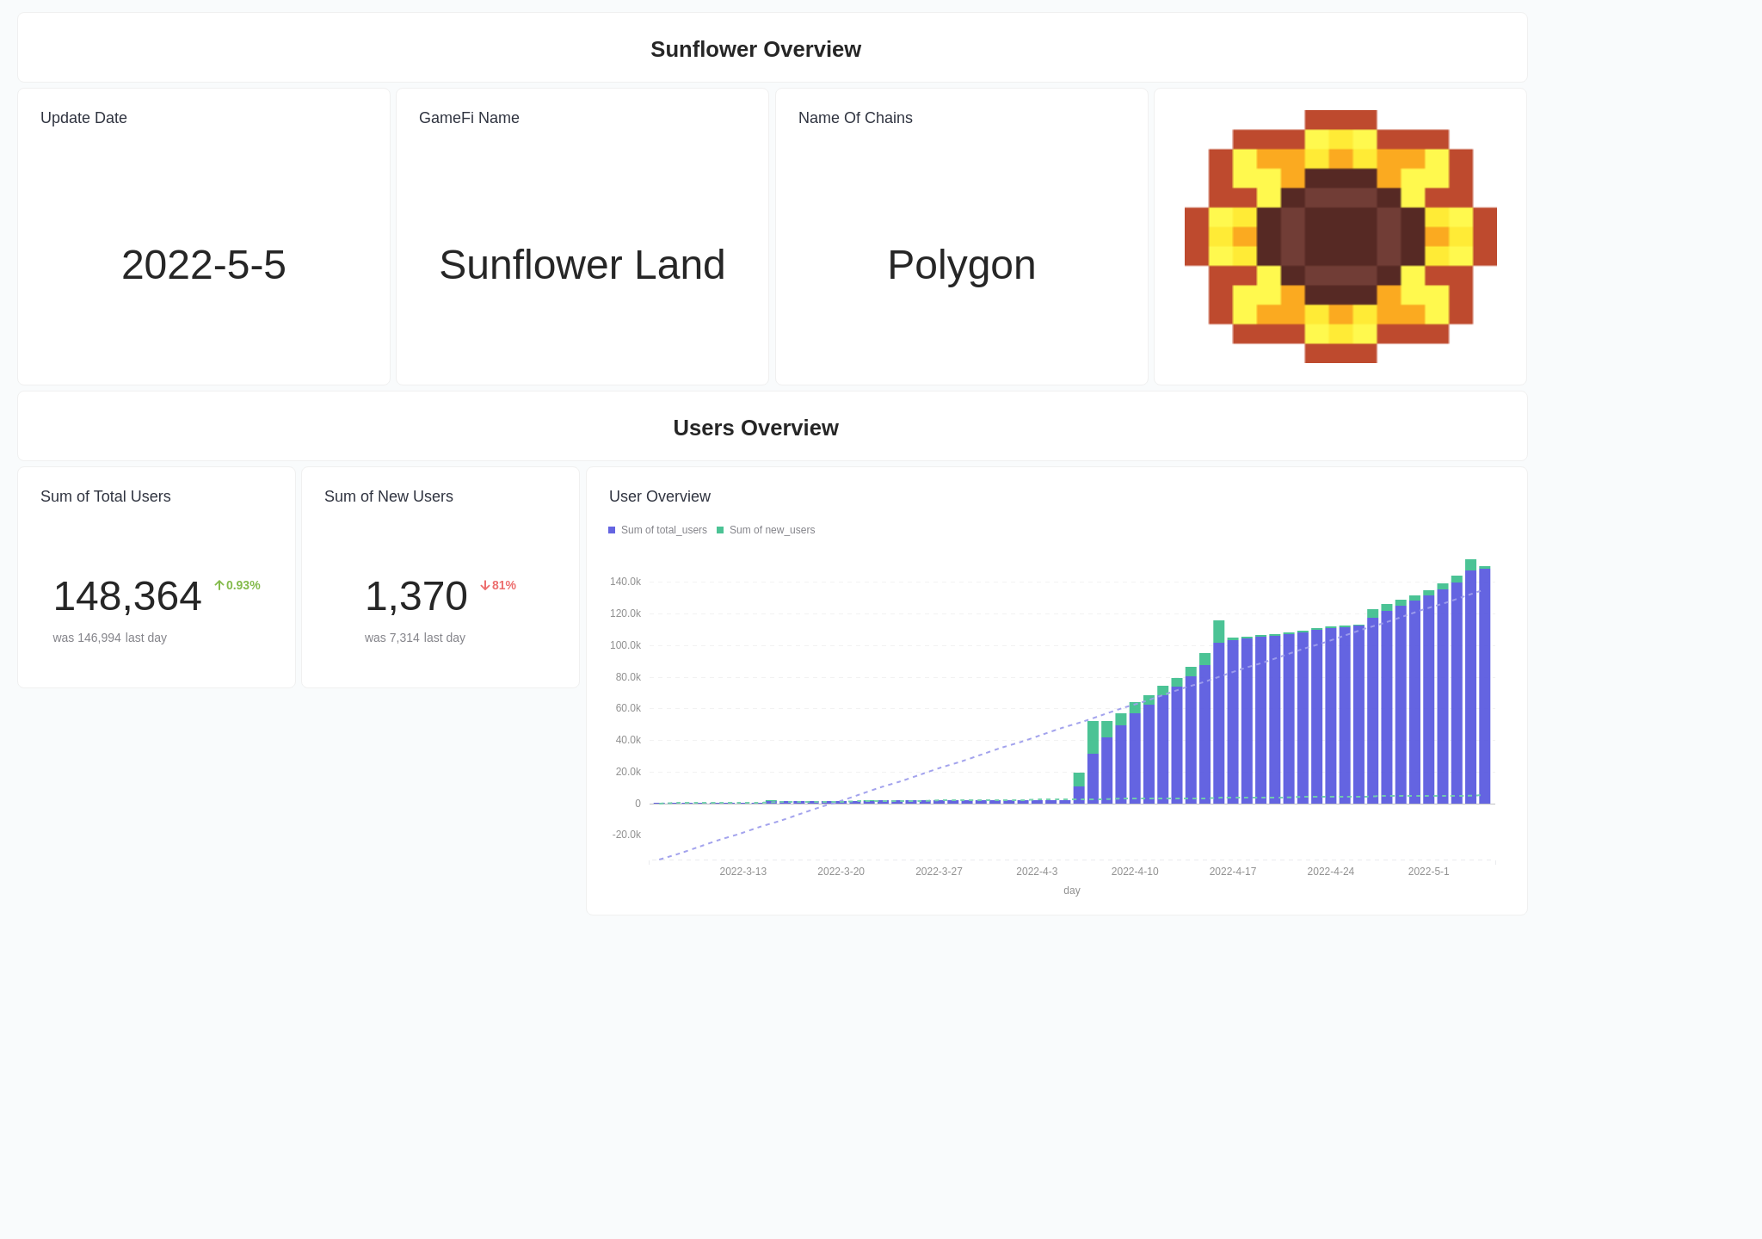Click the red down-arrow trend icon beside 81%
Viewport: 1762px width, 1239px height.
tap(485, 585)
